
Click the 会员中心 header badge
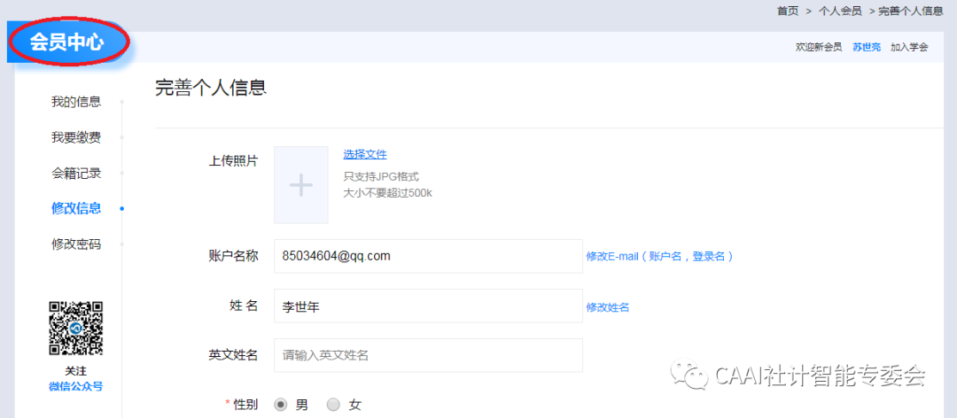coord(67,42)
